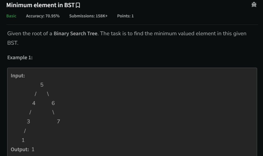Select node 3 in the tree diagram
263x156 pixels.
click(28, 122)
